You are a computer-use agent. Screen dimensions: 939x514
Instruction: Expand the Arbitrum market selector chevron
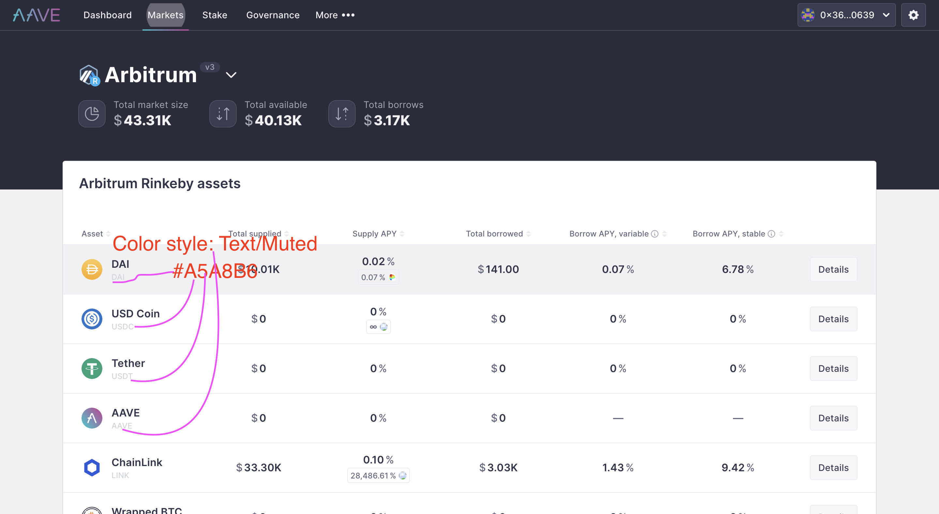[x=231, y=74]
